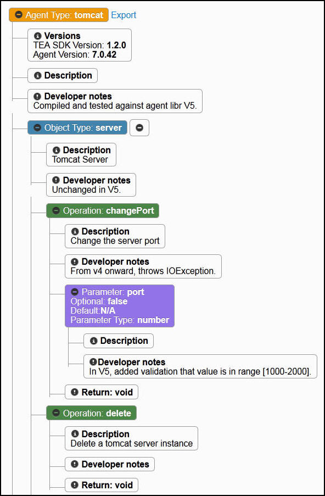Click the Versions info icon
The image size is (325, 496).
(38, 36)
